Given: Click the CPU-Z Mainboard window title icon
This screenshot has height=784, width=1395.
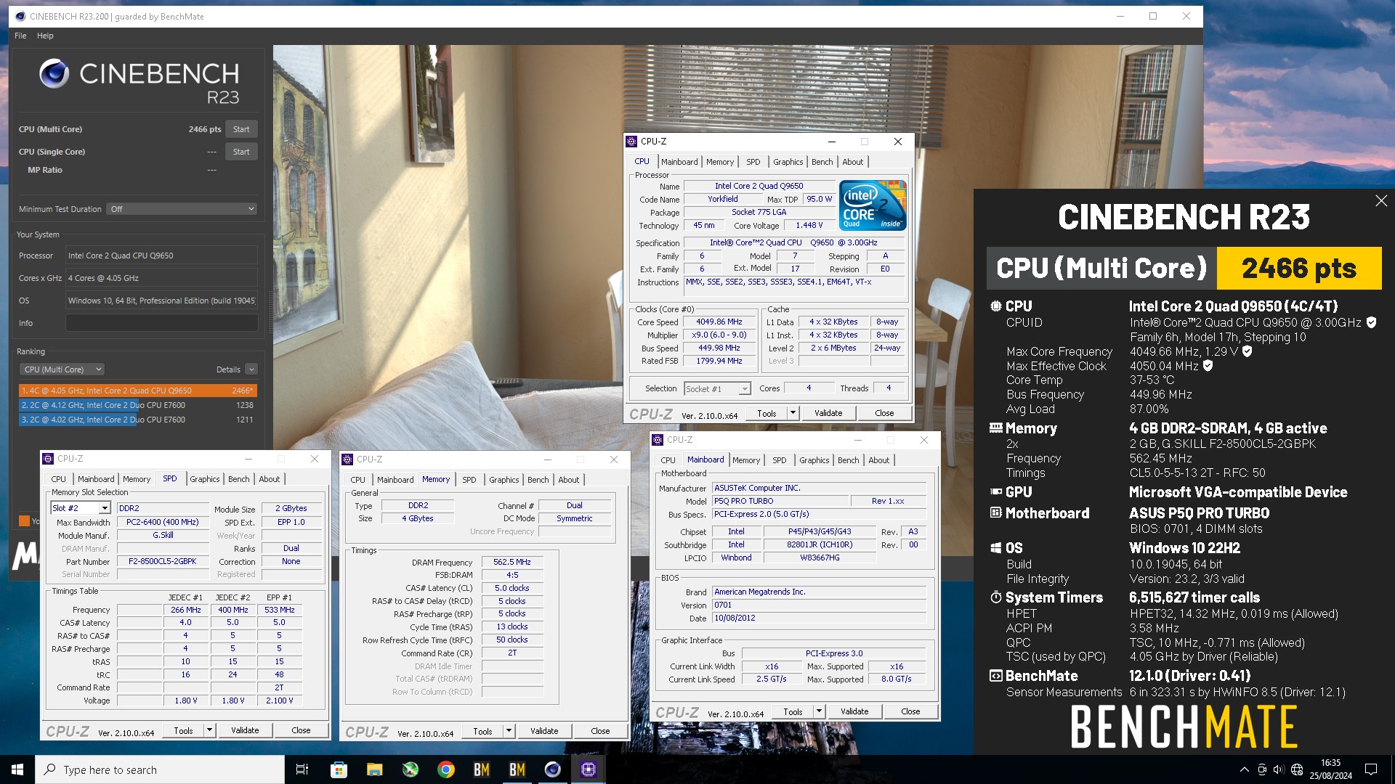Looking at the screenshot, I should (x=658, y=440).
